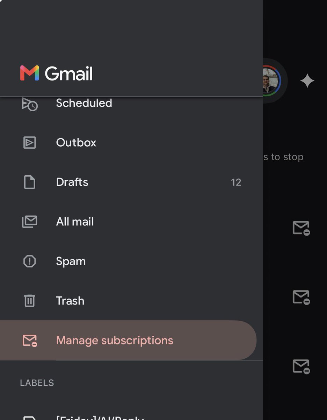
Task: Click the Manage subscriptions envelope icon in drawer
Action: pyautogui.click(x=30, y=341)
